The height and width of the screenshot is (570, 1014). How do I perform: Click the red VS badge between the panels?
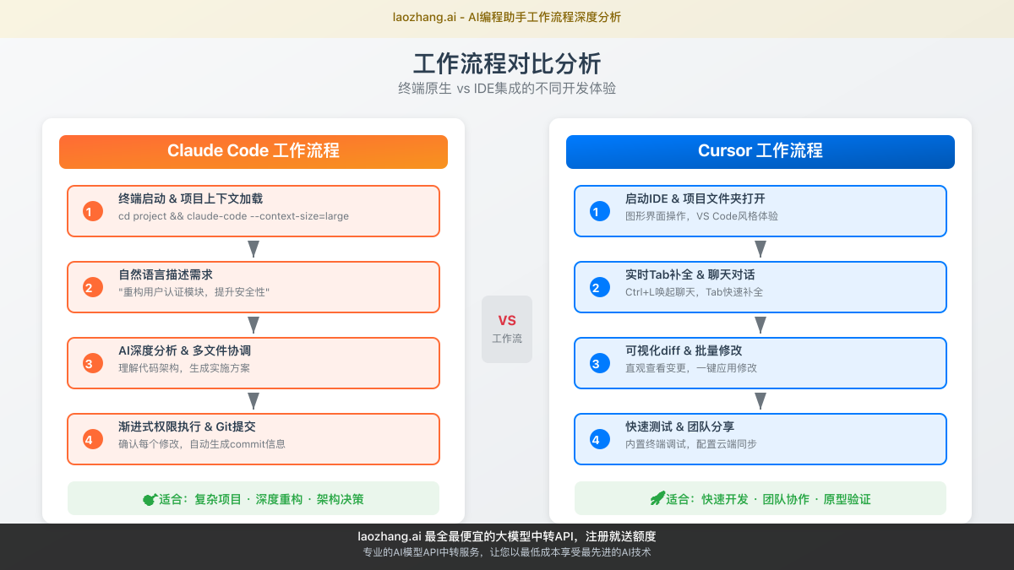pos(507,320)
